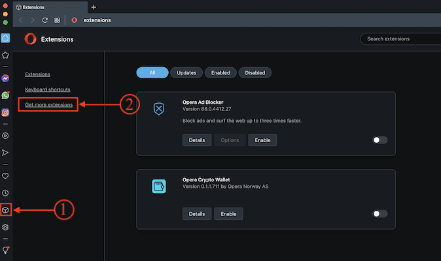Select the Disabled filter tab
Image resolution: width=441 pixels, height=261 pixels.
tap(255, 72)
